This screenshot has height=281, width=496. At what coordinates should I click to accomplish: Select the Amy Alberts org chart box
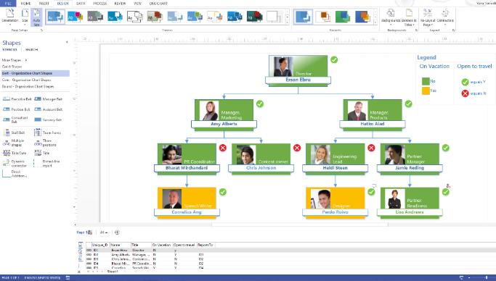click(224, 115)
